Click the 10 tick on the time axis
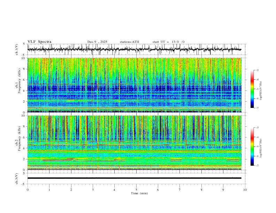This screenshot has width=276, height=213. click(x=245, y=190)
